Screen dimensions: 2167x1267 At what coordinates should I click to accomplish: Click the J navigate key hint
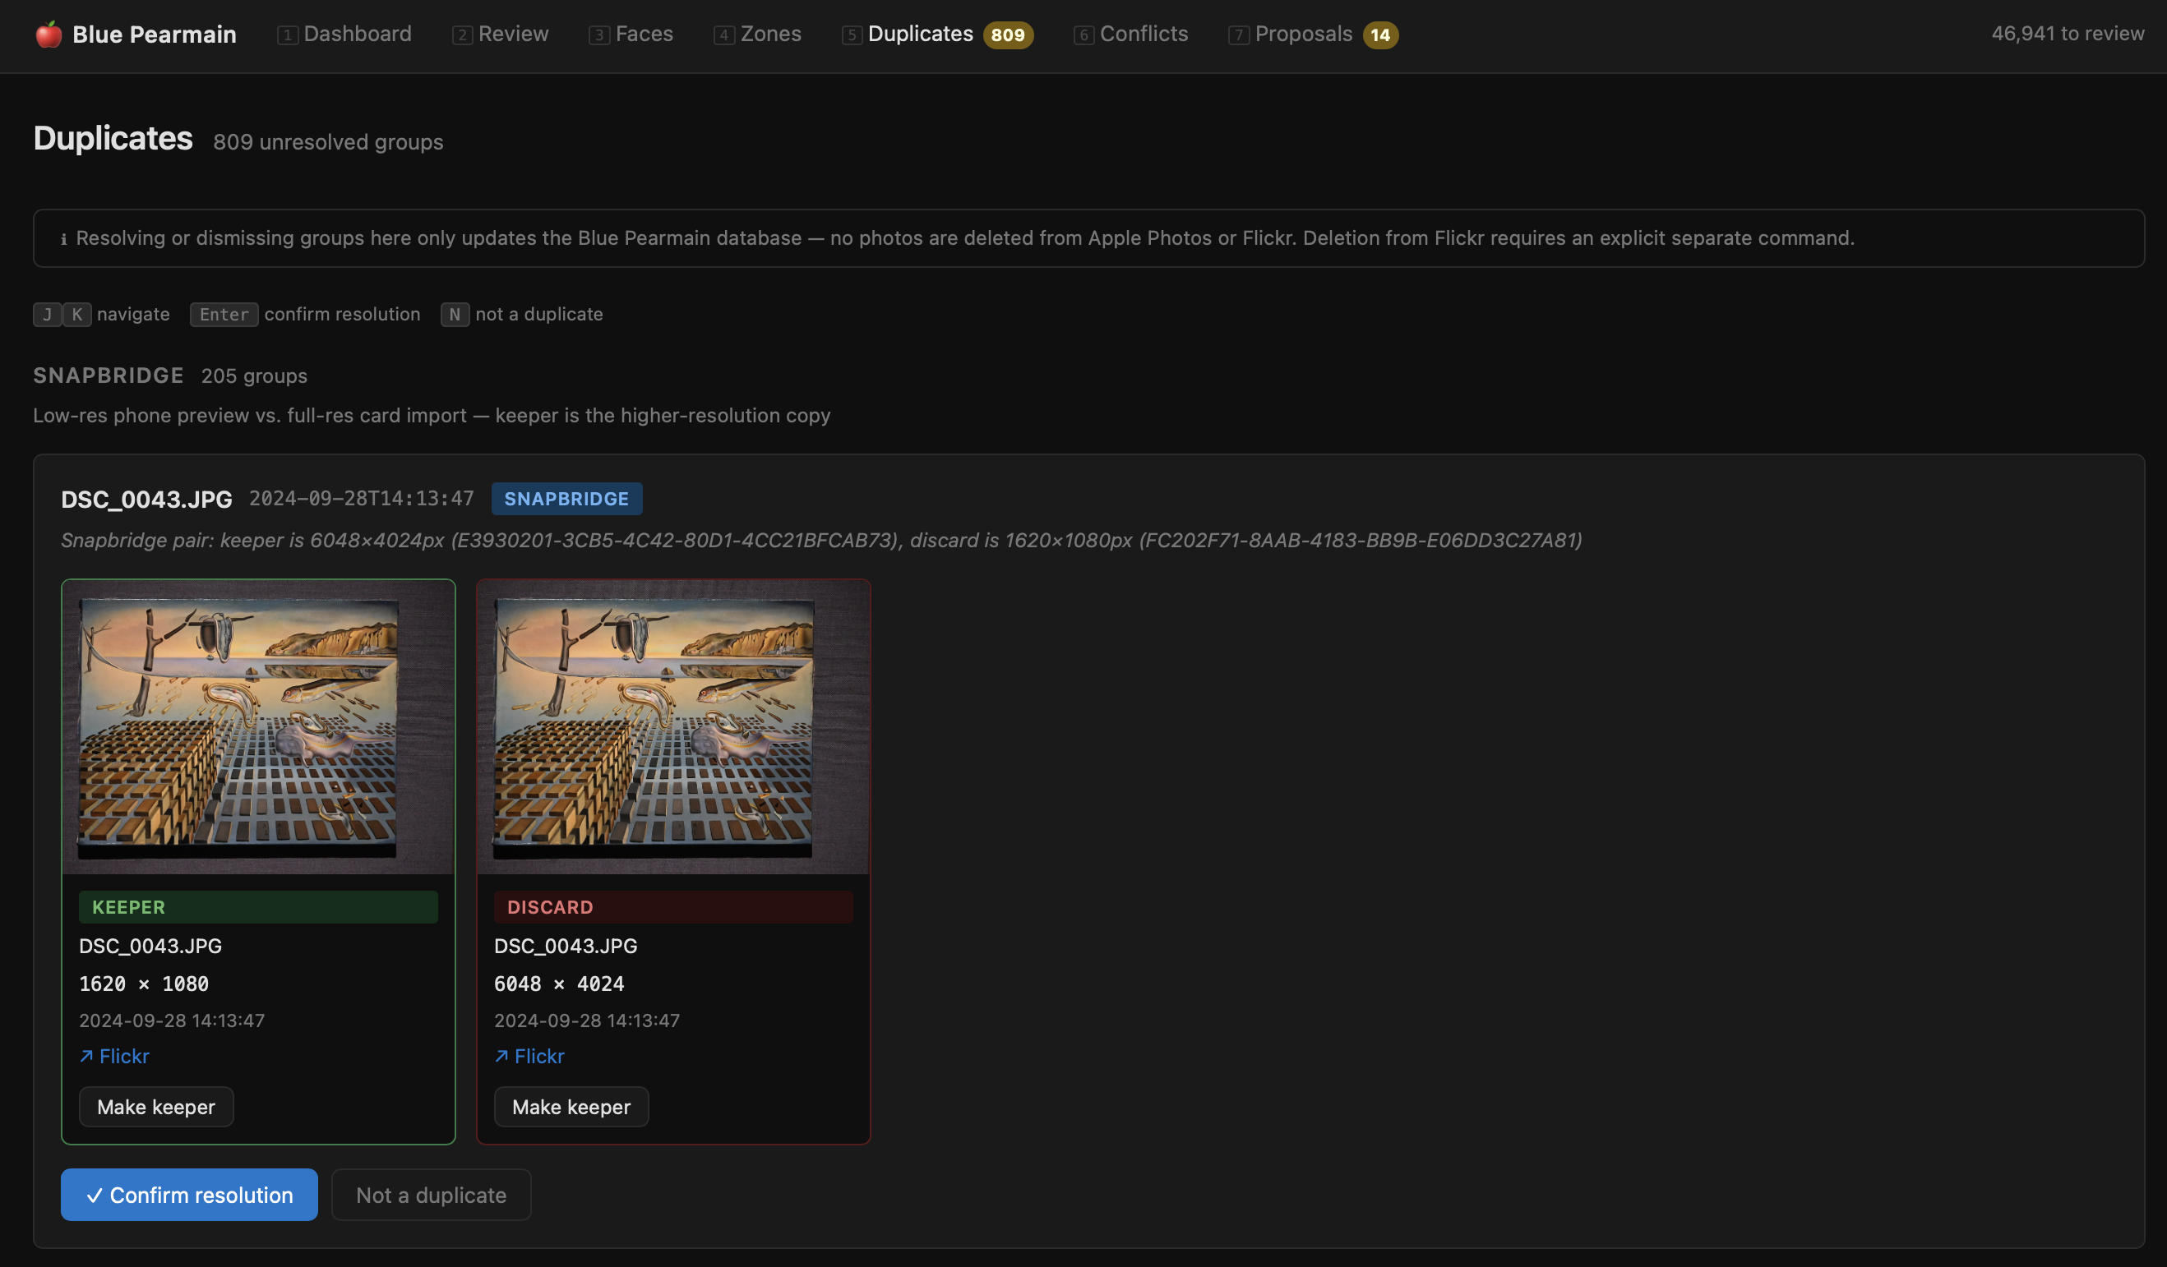(48, 315)
